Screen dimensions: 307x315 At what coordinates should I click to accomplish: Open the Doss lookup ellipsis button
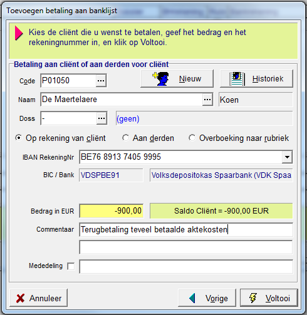click(x=101, y=118)
